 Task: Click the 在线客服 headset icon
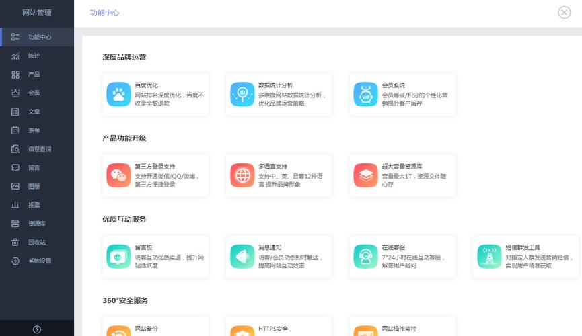[365, 256]
